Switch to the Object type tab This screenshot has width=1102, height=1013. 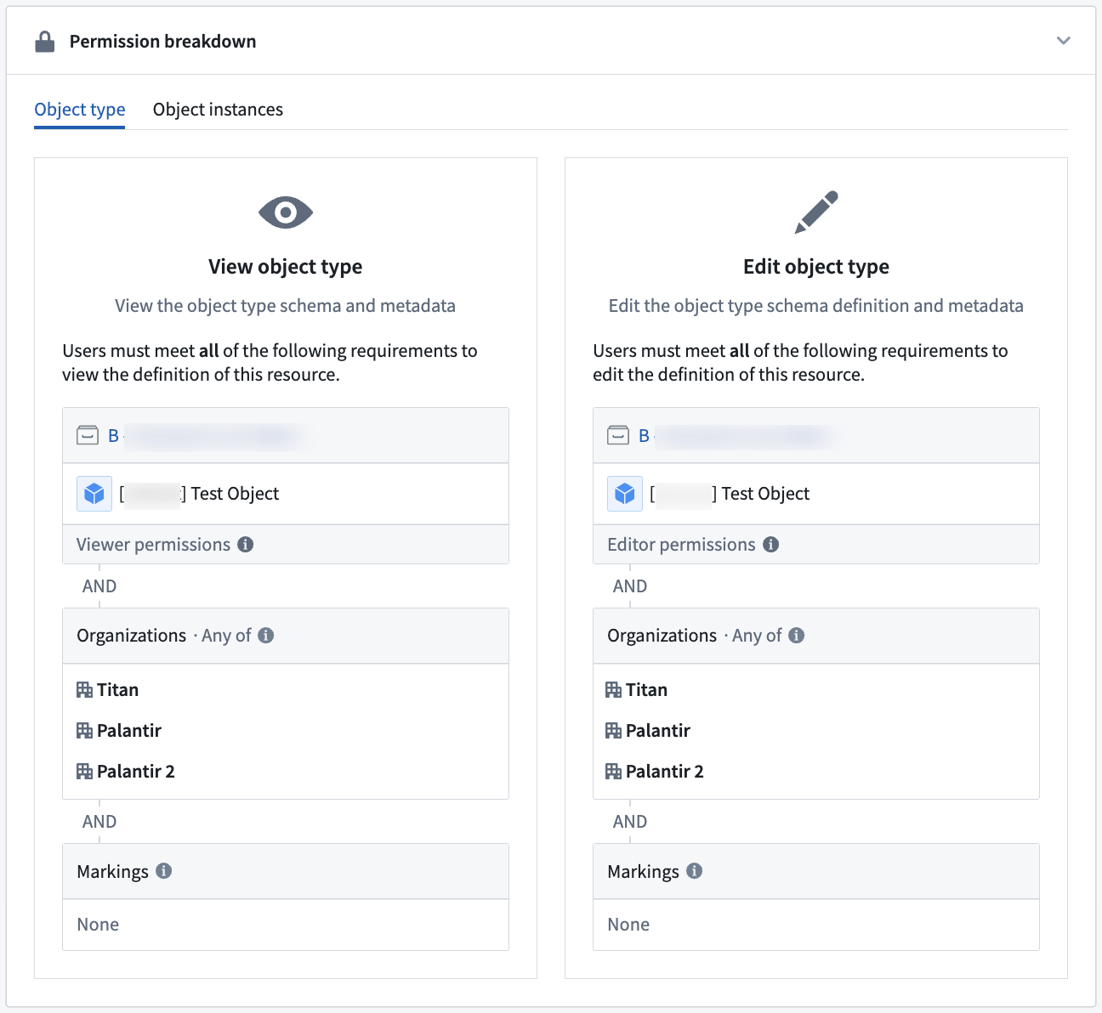(x=80, y=110)
